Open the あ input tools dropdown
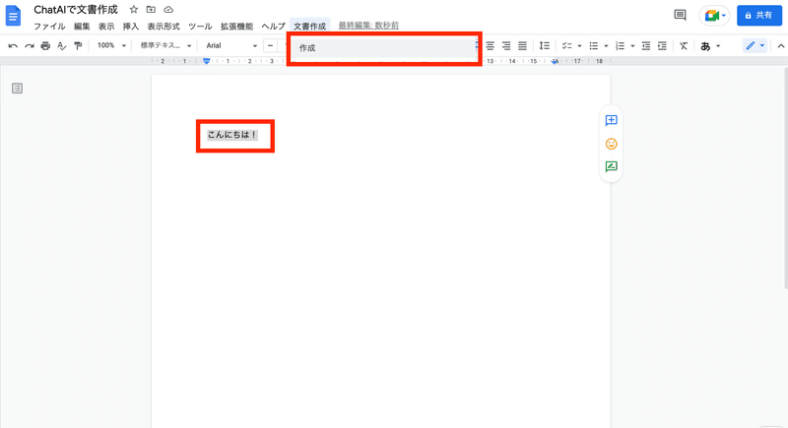Image resolution: width=788 pixels, height=428 pixels. tap(710, 46)
